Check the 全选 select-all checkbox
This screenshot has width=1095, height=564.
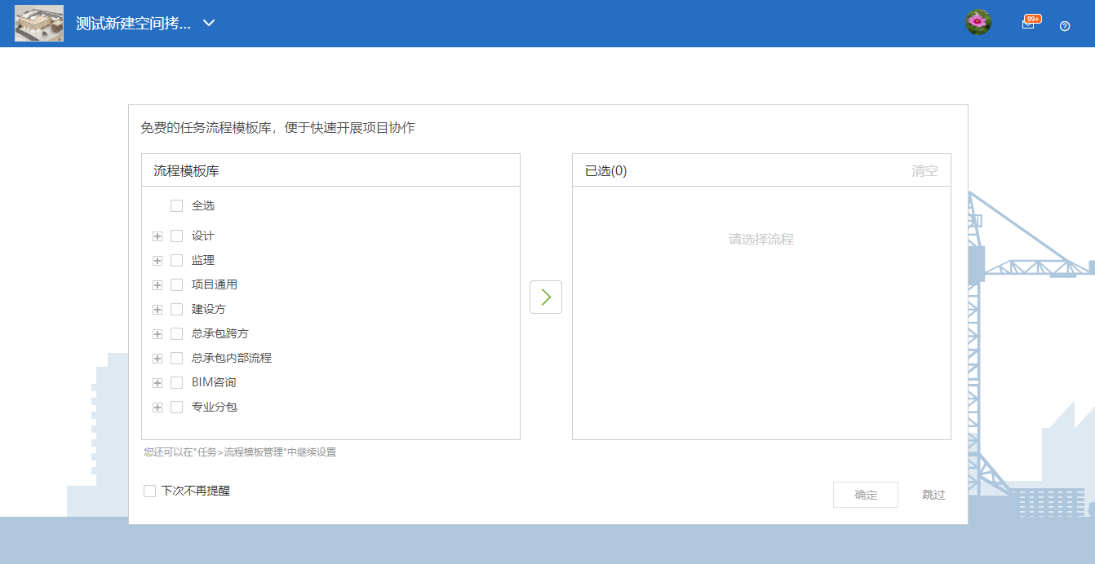[x=176, y=206]
